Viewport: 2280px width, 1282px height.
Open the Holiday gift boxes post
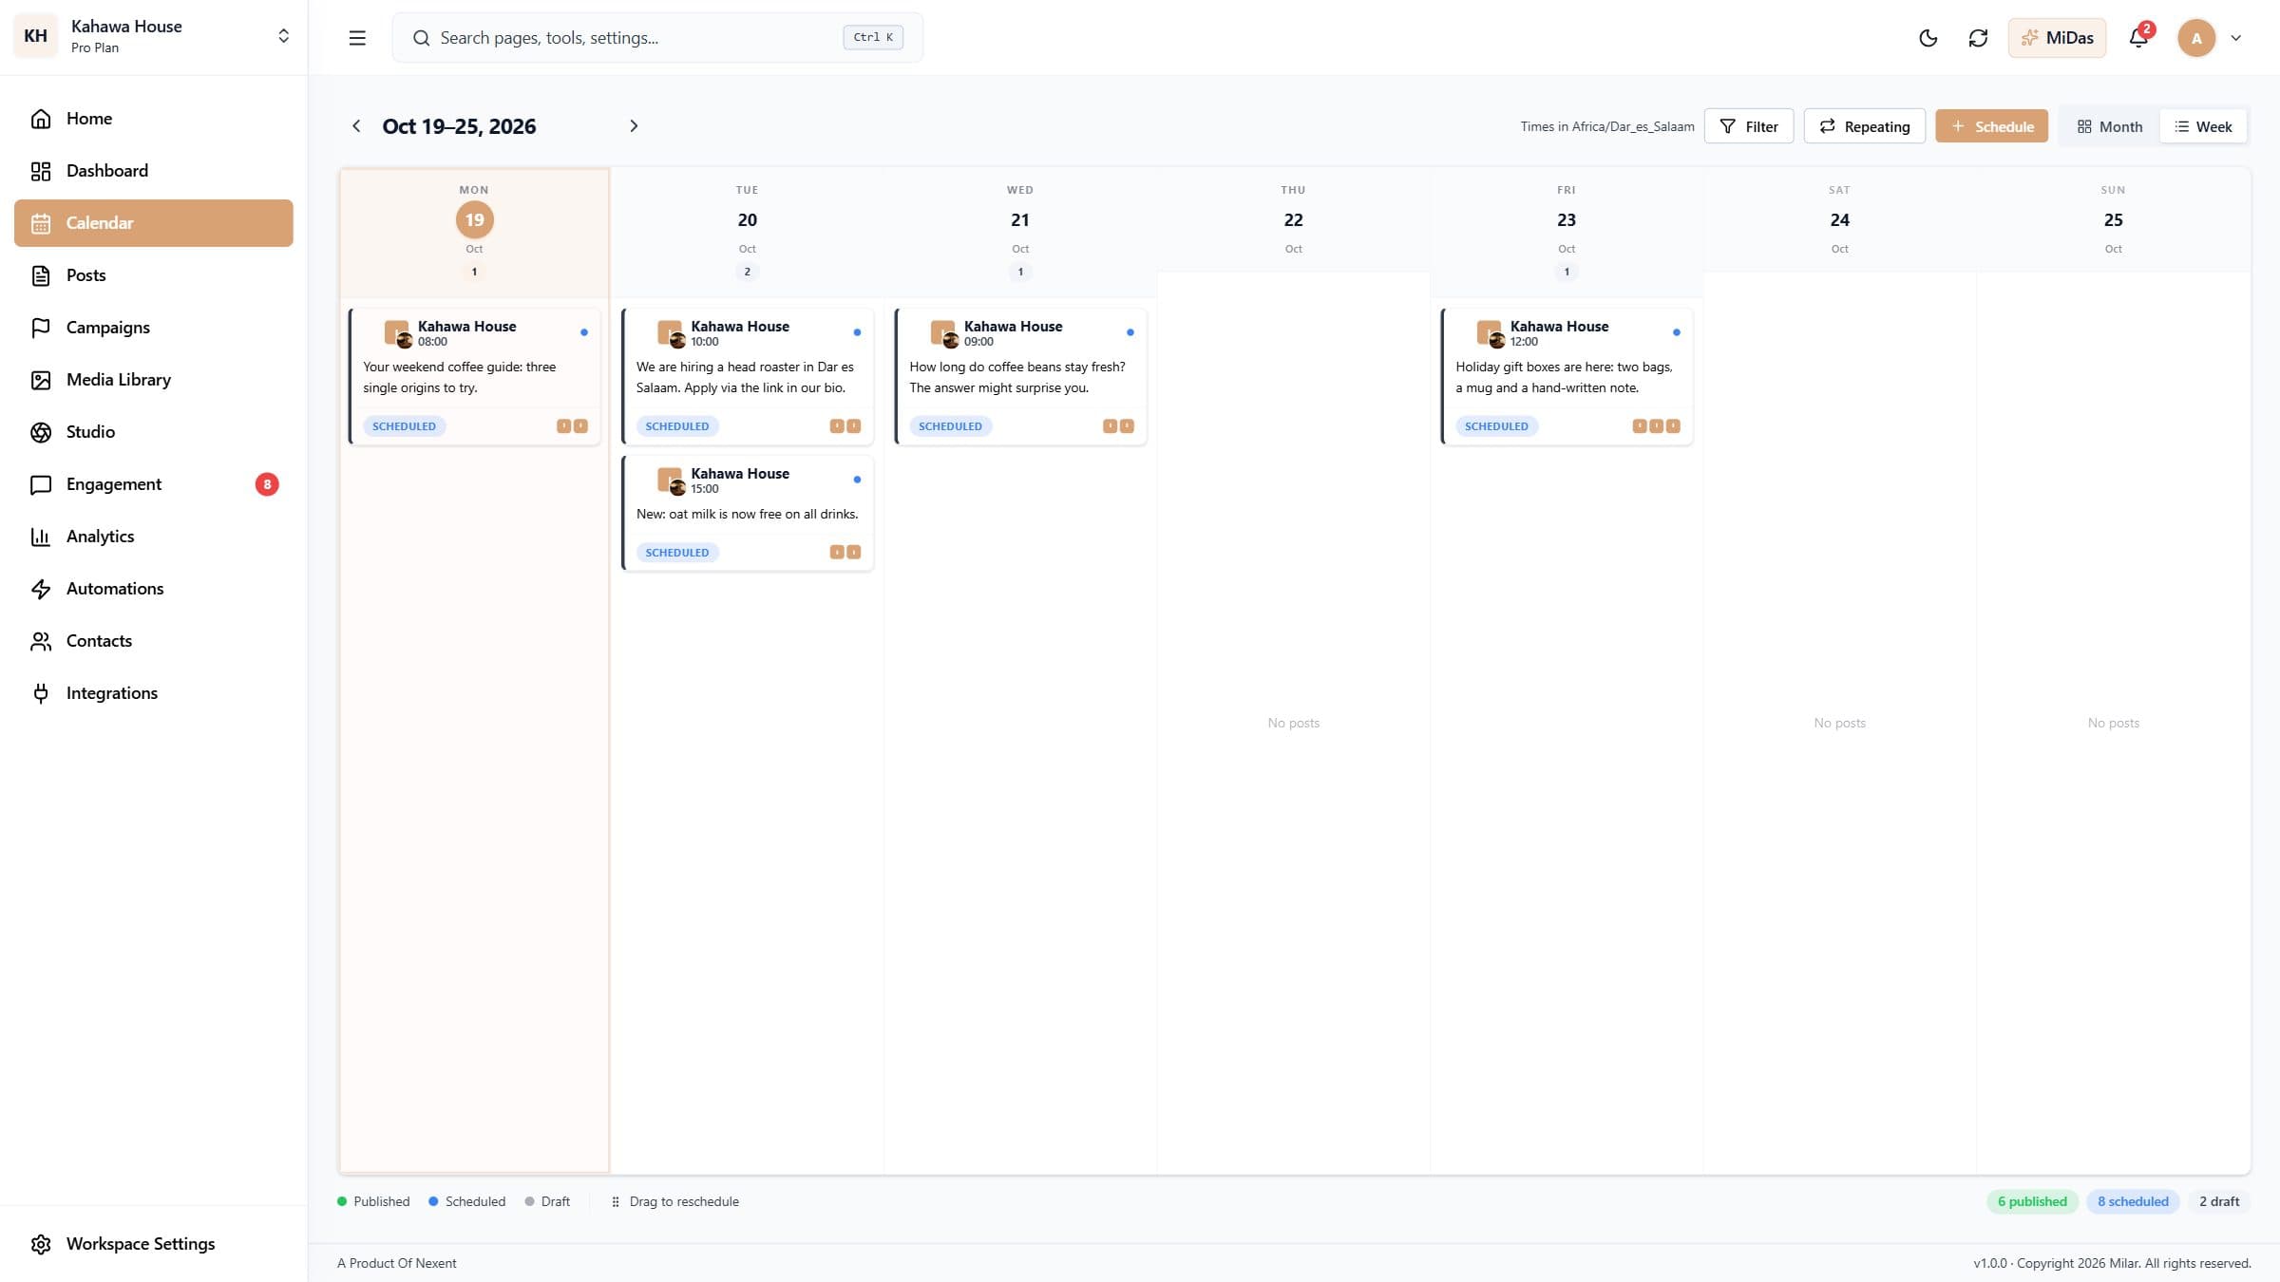click(1567, 376)
